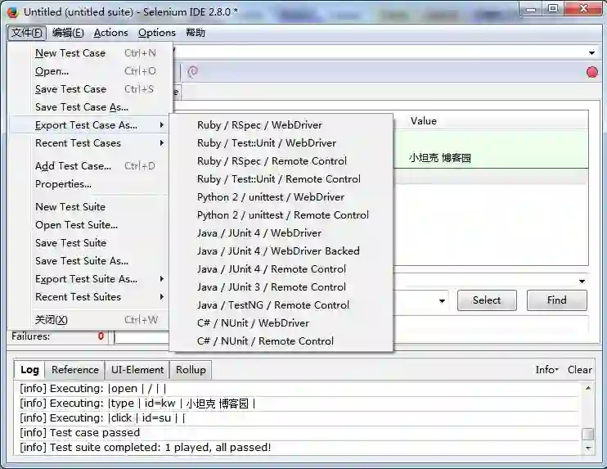
Task: Export as Python 2 / unittest / WebDriver
Action: [281, 197]
